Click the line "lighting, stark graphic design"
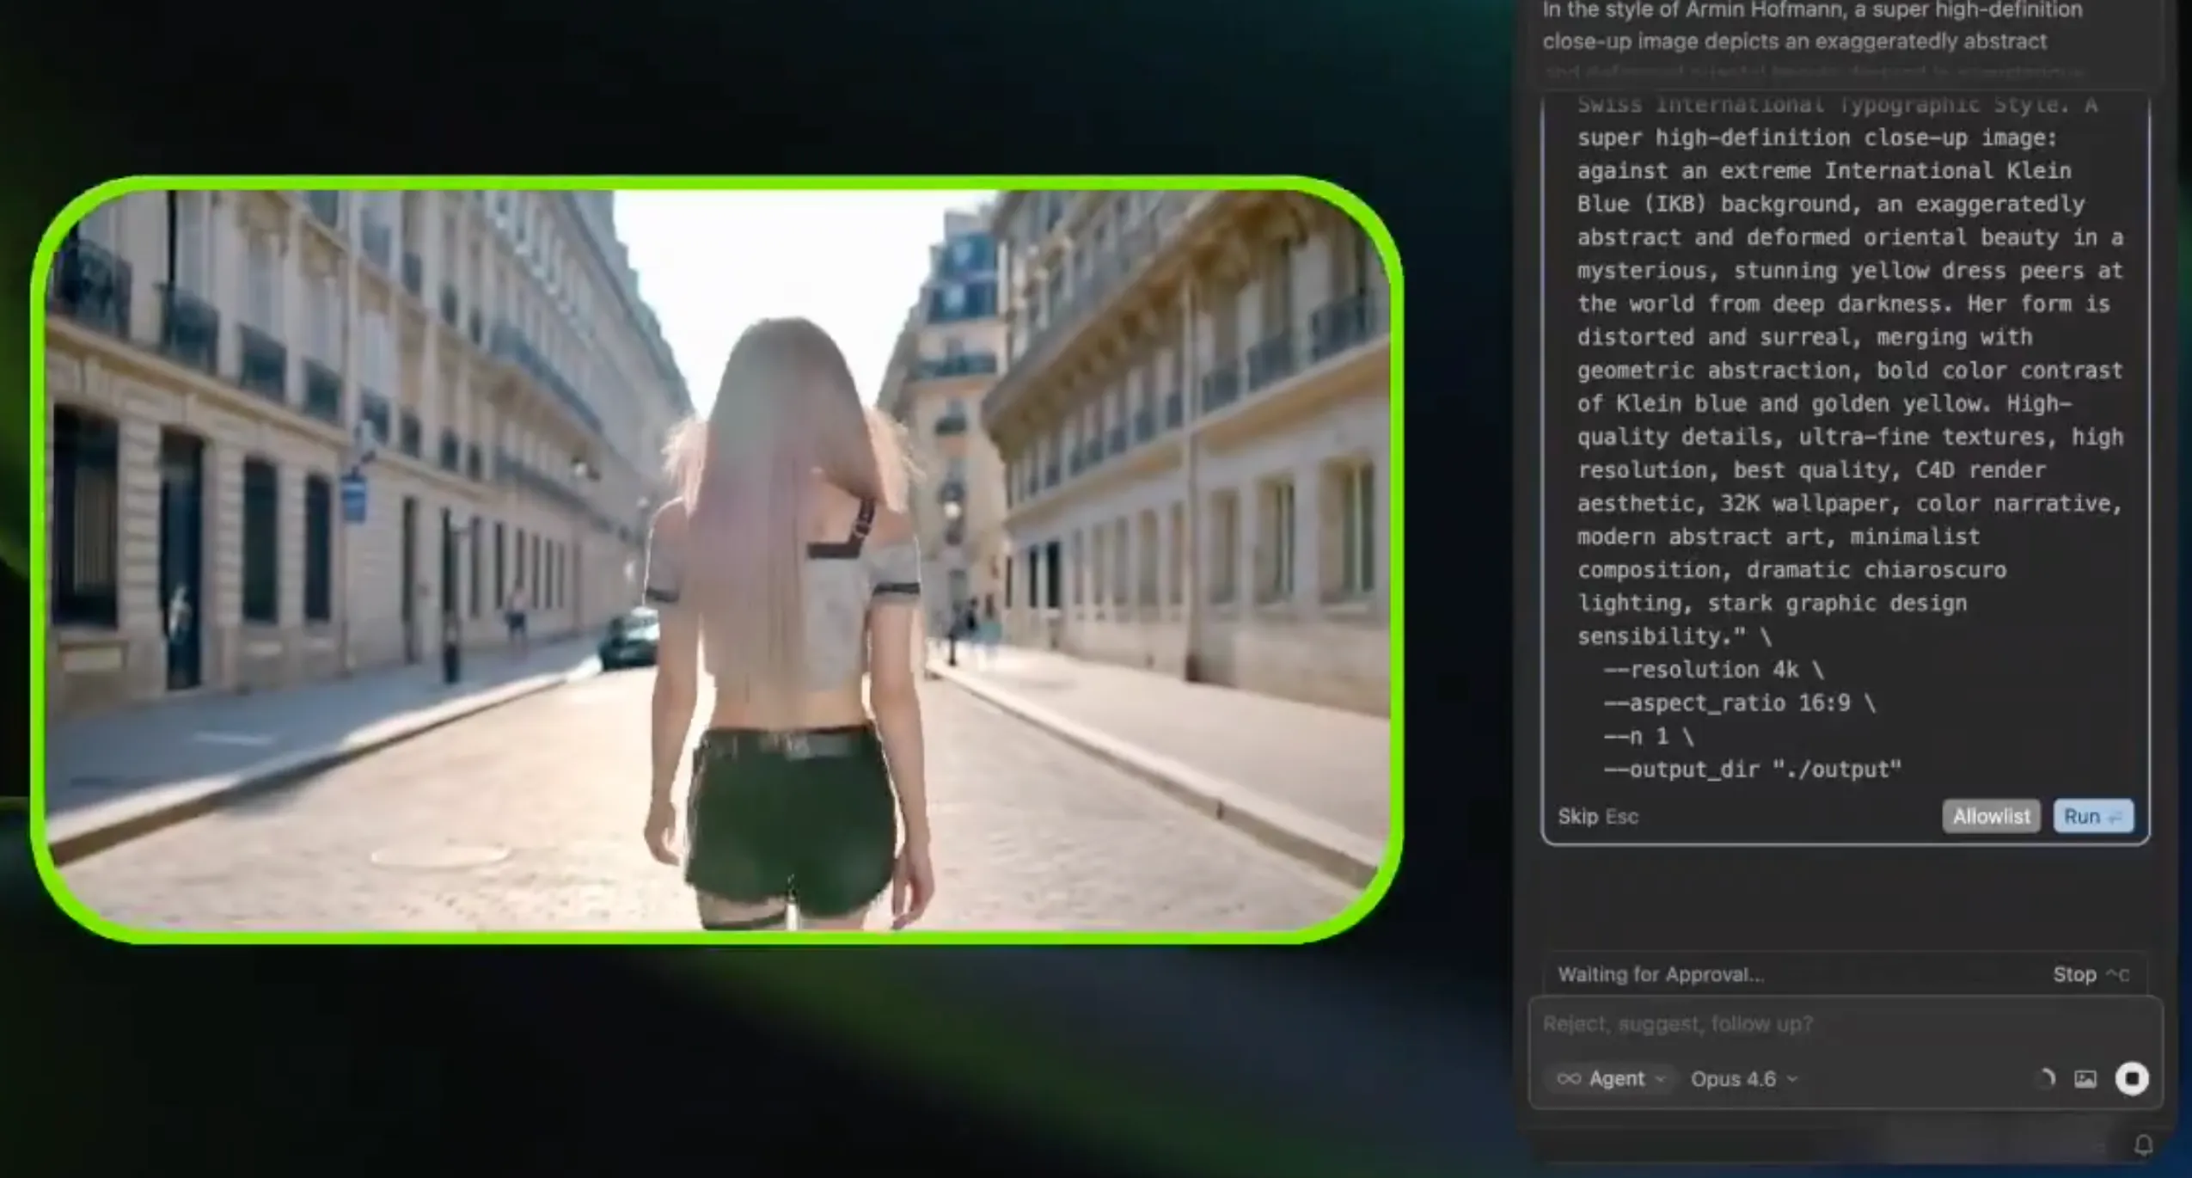Screen dimensions: 2192x1178 click(1772, 604)
